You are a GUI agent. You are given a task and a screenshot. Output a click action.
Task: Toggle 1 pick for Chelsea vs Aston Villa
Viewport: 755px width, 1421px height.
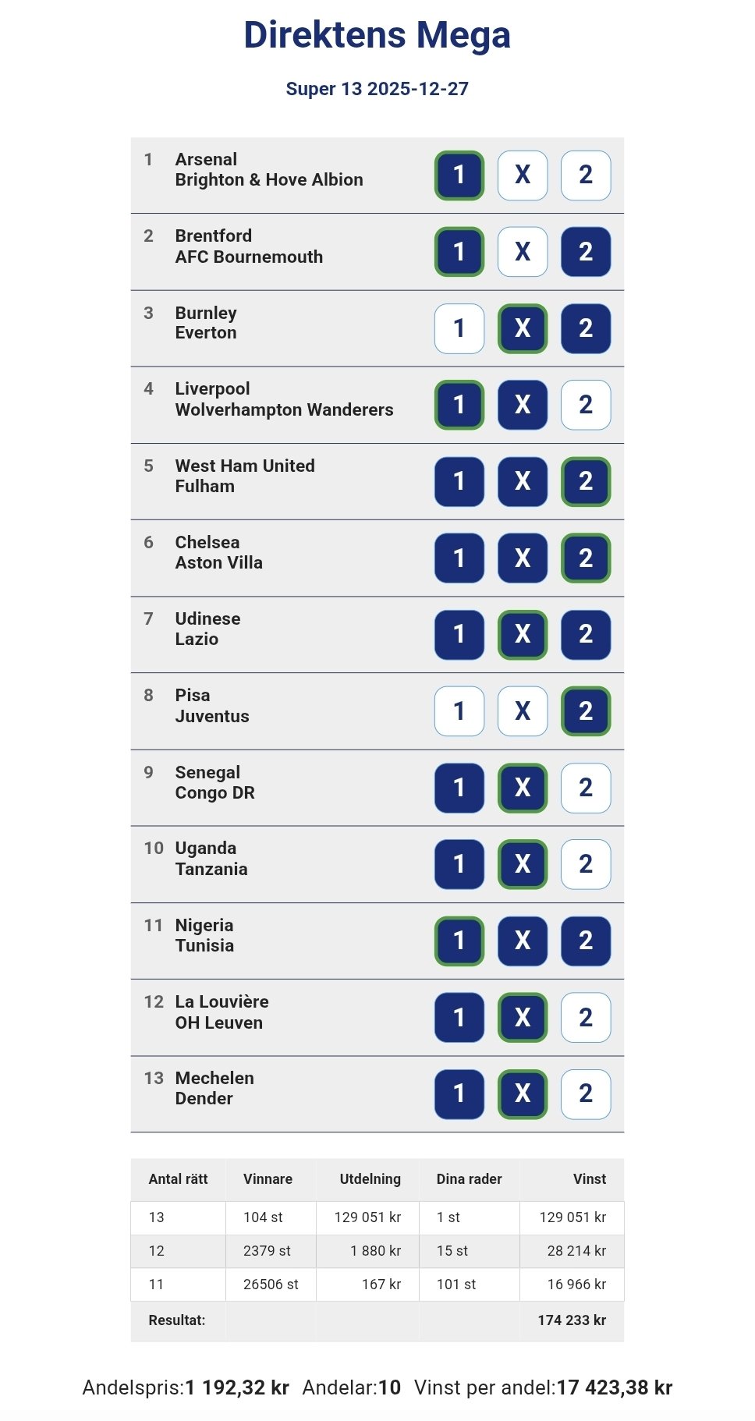point(459,558)
